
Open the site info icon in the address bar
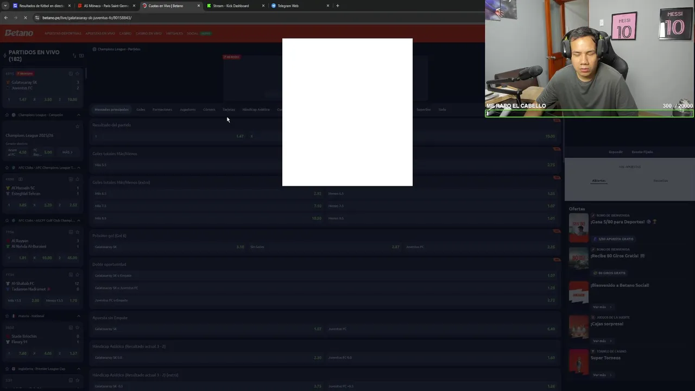[x=37, y=18]
